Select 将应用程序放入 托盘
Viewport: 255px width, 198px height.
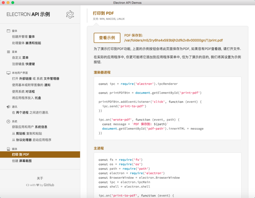point(26,98)
